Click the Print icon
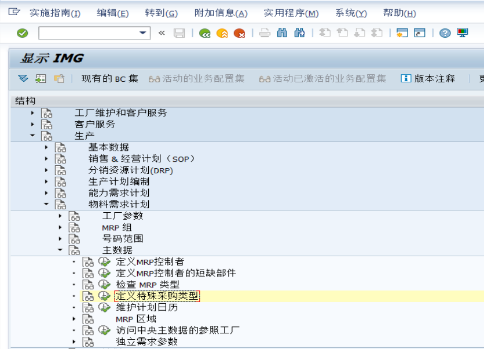The height and width of the screenshot is (349, 484). pyautogui.click(x=265, y=33)
